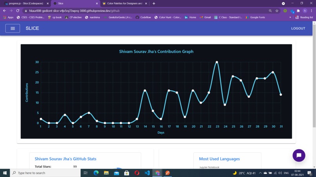This screenshot has height=177, width=316.
Task: Click the page vertical scrollbar
Action: 314,76
